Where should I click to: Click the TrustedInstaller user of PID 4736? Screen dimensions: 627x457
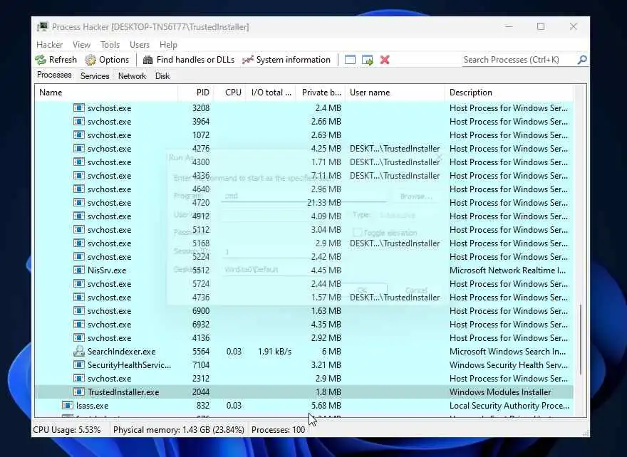pyautogui.click(x=395, y=298)
